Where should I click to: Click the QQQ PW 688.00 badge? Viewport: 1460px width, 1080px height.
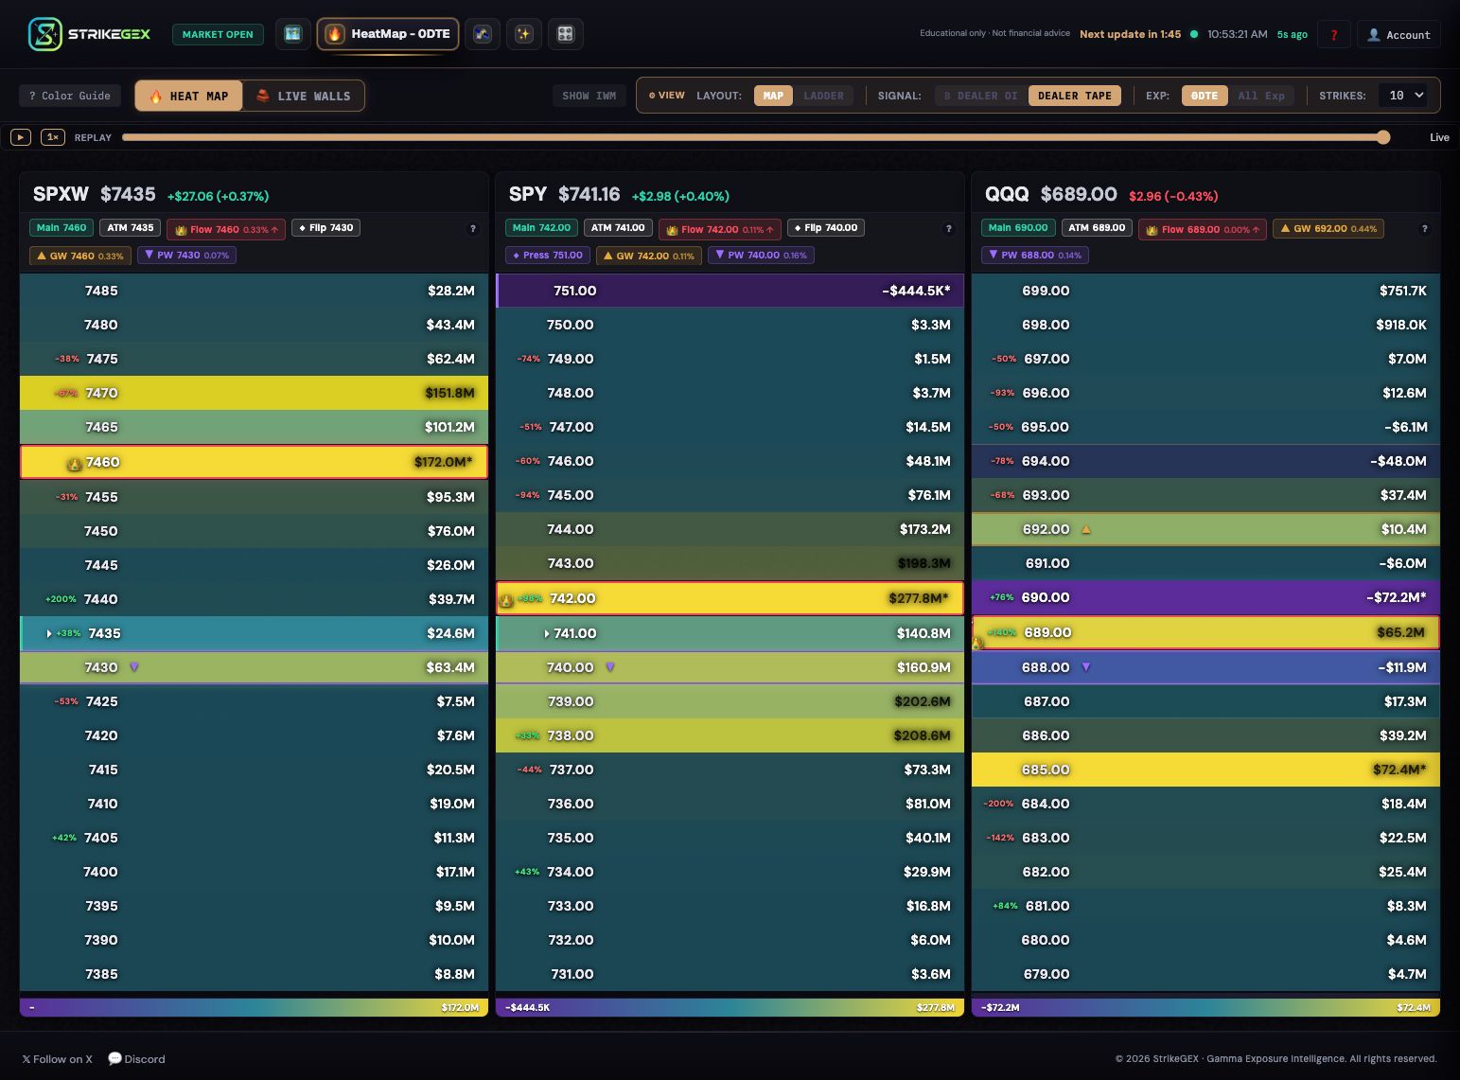click(x=1034, y=255)
